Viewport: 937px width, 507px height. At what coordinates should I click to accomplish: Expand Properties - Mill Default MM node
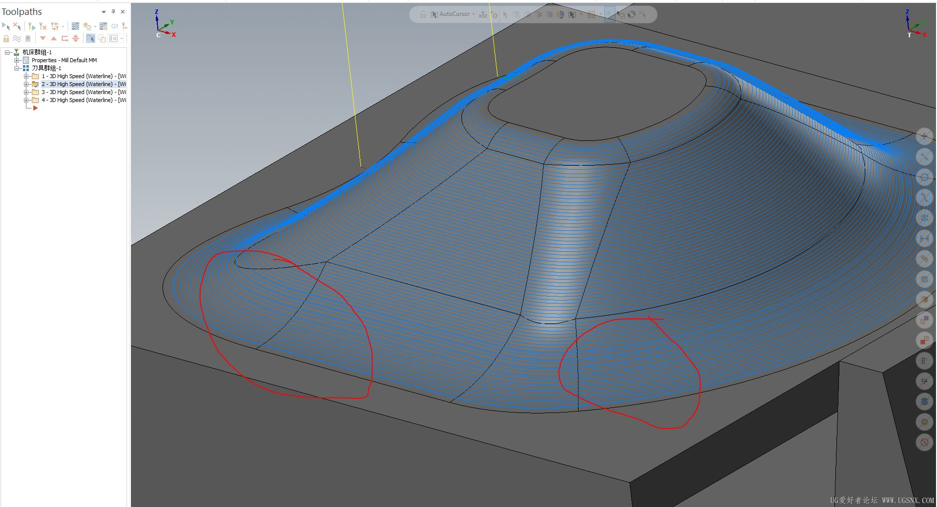tap(16, 60)
